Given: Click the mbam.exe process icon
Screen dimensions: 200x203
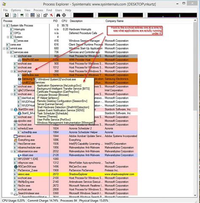Looking at the screenshot, I should click(x=19, y=155).
